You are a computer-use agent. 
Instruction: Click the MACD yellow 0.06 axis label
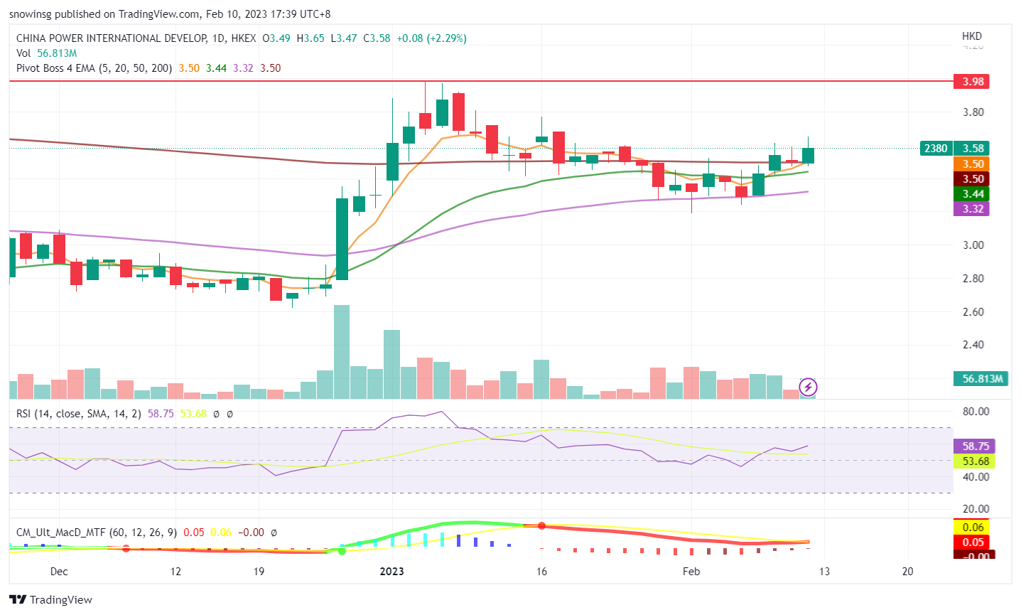click(973, 528)
